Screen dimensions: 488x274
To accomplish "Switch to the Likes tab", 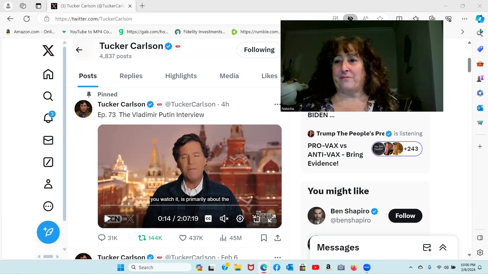I will (270, 76).
